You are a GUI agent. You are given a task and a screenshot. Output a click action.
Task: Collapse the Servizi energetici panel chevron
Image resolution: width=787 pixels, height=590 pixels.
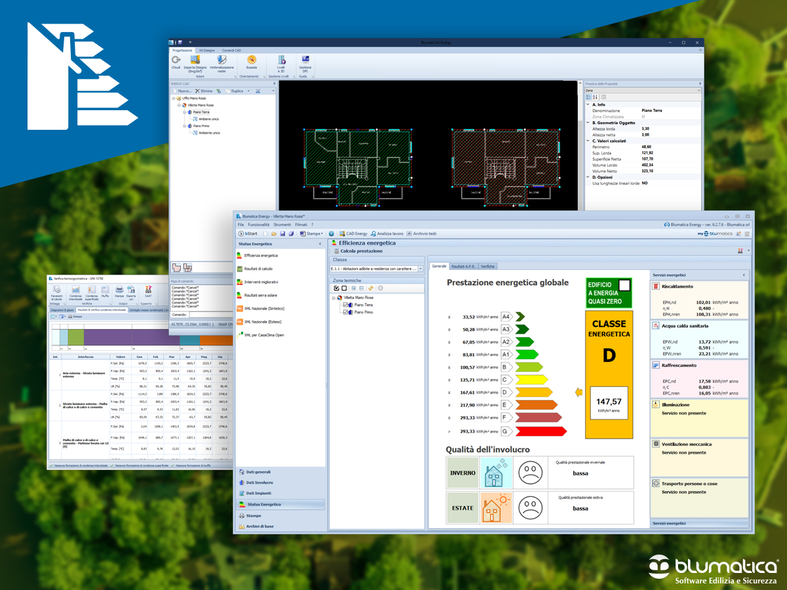[744, 275]
